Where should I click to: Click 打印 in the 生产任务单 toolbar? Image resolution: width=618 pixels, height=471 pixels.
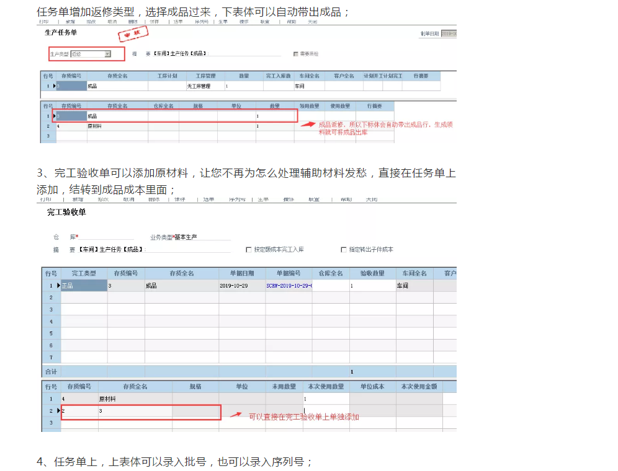[44, 22]
